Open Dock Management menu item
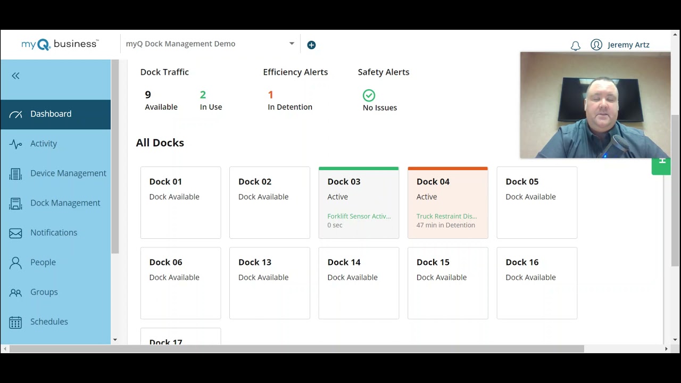 pyautogui.click(x=65, y=203)
